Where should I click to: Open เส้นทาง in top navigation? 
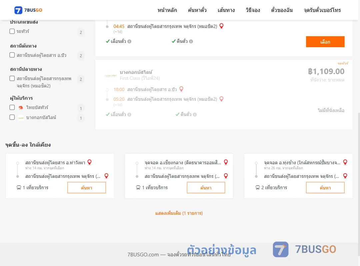pos(226,10)
